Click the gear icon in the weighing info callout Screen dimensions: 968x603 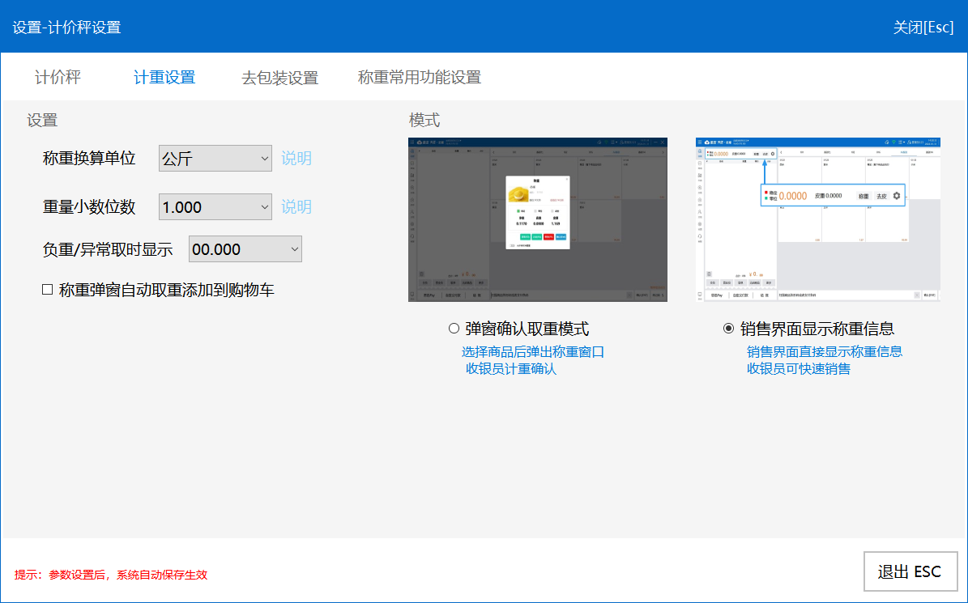pos(896,196)
